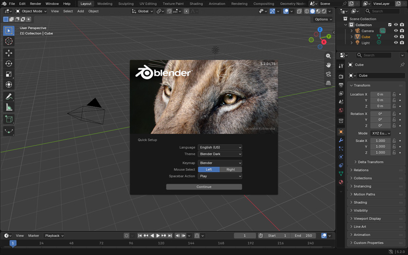408x255 pixels.
Task: Click the current frame field
Action: pos(245,236)
